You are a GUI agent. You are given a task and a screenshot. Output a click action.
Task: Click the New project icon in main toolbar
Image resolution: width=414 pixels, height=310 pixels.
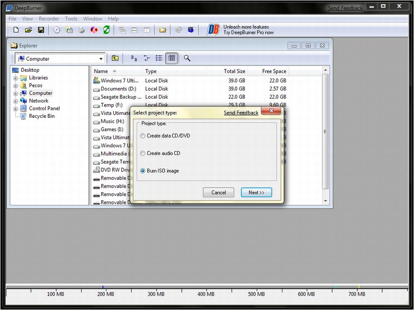coord(16,30)
